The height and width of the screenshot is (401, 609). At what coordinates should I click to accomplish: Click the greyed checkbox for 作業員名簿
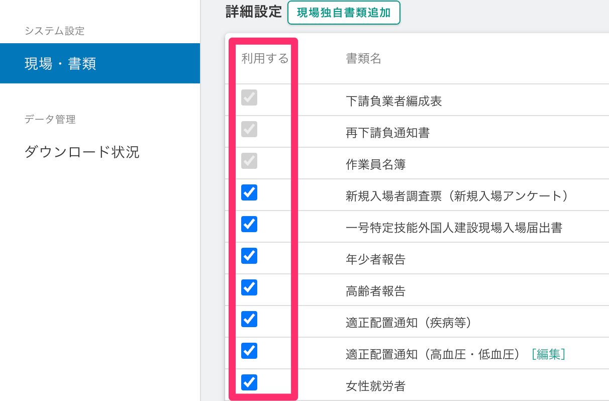click(x=249, y=161)
